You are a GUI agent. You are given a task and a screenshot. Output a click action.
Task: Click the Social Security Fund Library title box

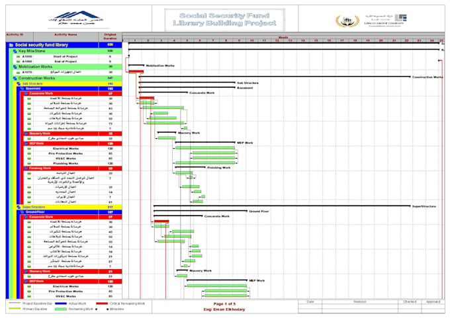point(225,19)
